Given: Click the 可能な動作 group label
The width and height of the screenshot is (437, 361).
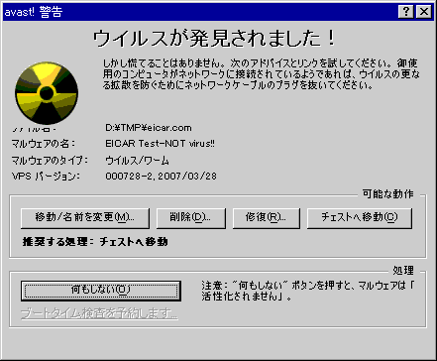Looking at the screenshot, I should pos(387,193).
